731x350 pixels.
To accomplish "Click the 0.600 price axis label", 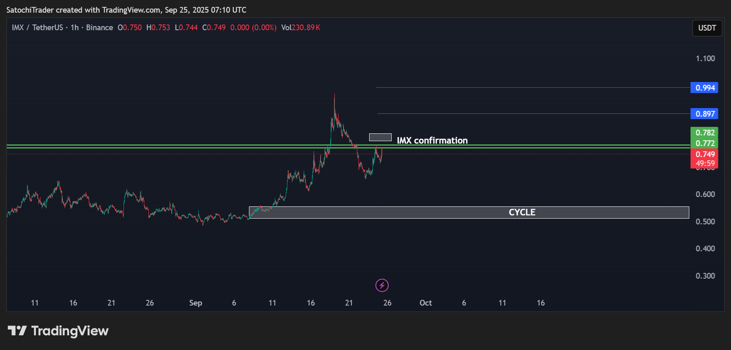I will (x=705, y=194).
